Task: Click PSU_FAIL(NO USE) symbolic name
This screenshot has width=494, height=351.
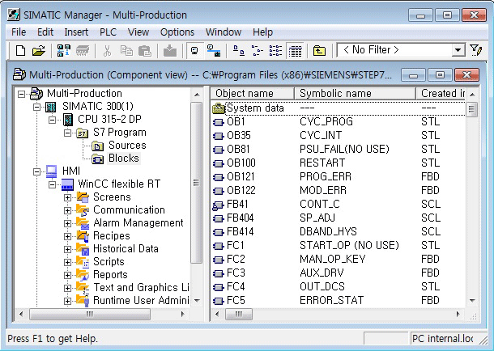Action: tap(344, 149)
